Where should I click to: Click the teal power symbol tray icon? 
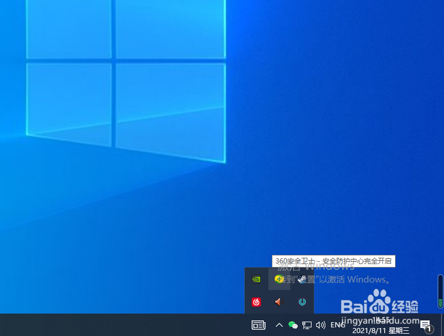point(302,302)
